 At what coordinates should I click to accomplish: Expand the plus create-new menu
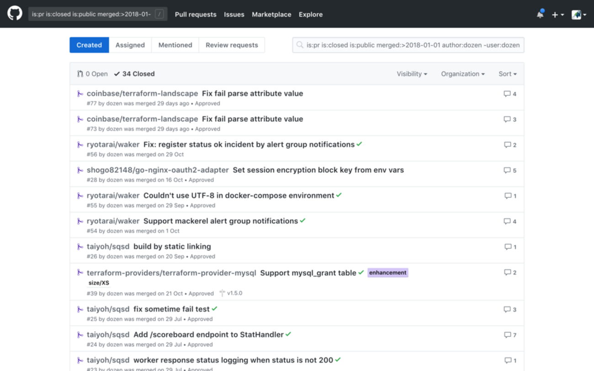pos(557,15)
